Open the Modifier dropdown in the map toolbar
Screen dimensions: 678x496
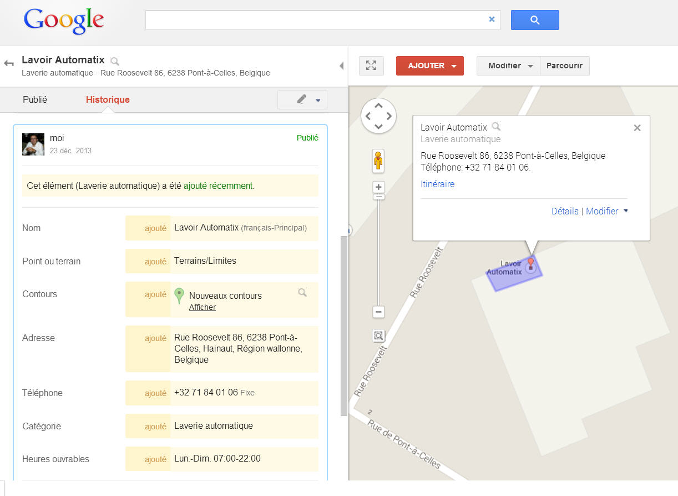click(x=508, y=66)
